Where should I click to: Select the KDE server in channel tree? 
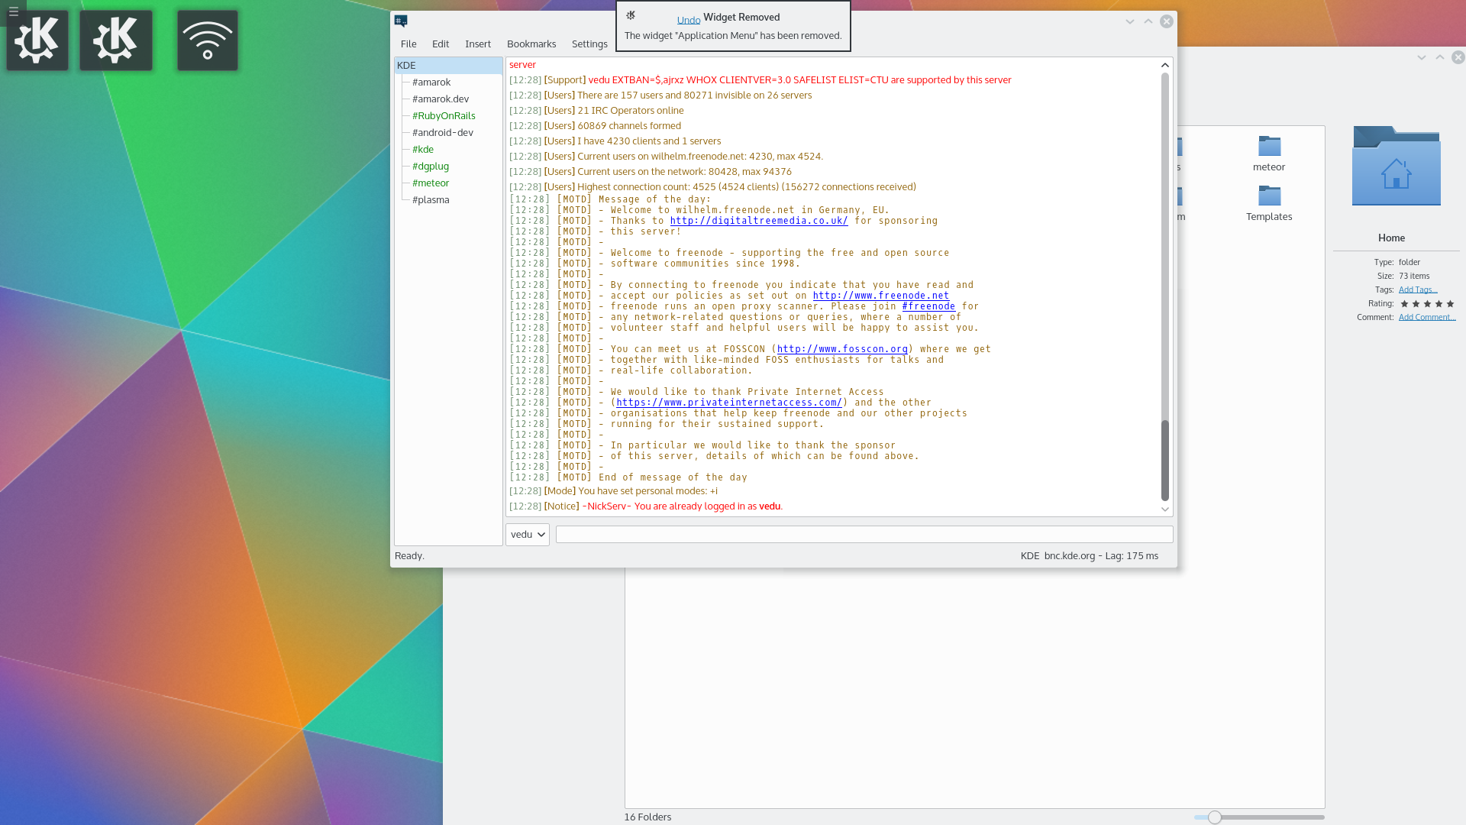[448, 66]
